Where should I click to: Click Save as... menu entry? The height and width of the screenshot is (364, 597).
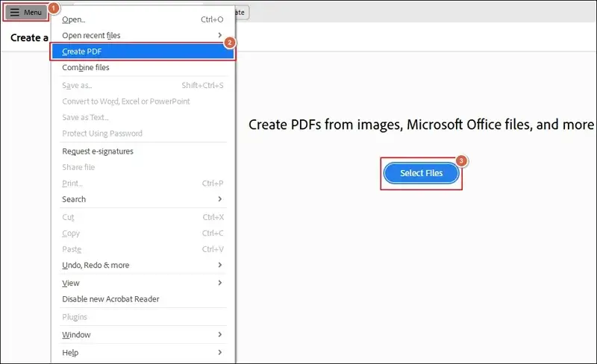[x=143, y=85]
